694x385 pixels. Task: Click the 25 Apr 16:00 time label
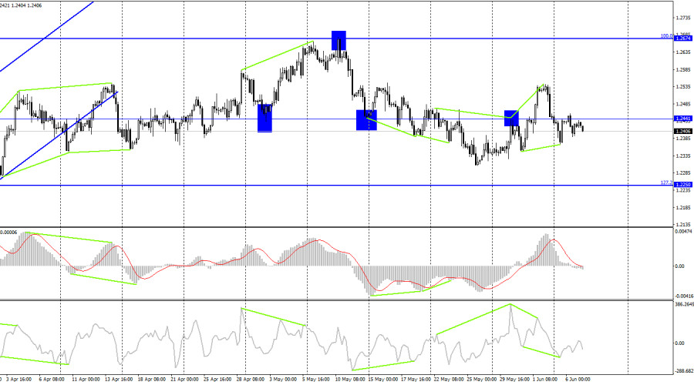click(x=217, y=380)
